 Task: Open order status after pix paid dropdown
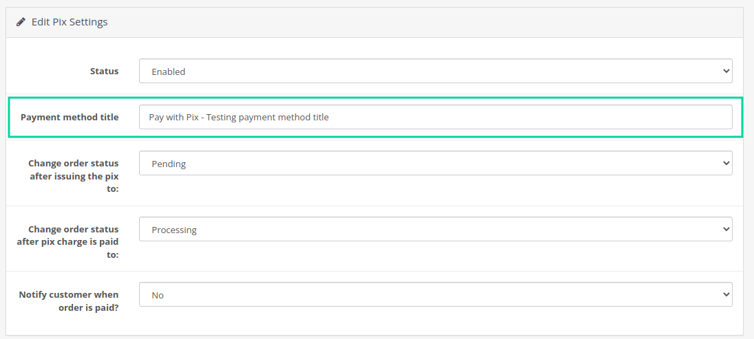pos(435,229)
